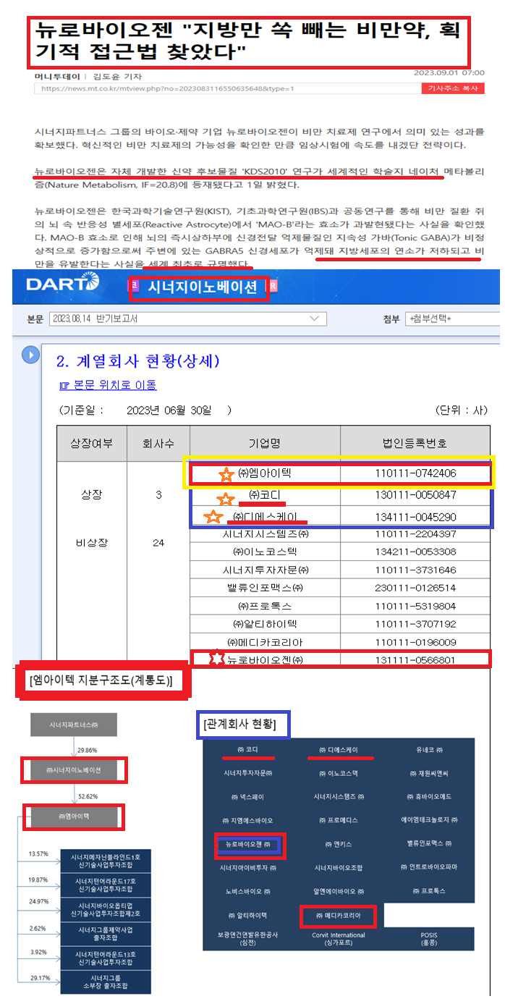
Task: Click ㈜ 넥스페이 in 관계회사 panel
Action: coord(248,796)
